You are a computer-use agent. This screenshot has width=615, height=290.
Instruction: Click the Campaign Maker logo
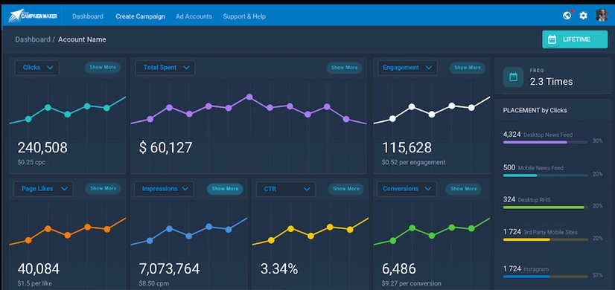pyautogui.click(x=33, y=16)
